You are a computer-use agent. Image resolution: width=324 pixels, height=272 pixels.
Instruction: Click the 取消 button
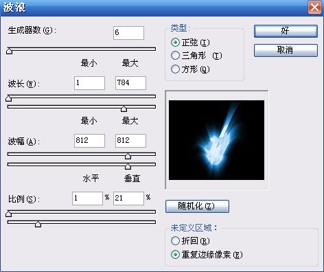tap(286, 50)
